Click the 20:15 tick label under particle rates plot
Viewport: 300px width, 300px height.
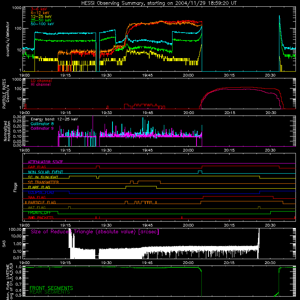[230, 113]
